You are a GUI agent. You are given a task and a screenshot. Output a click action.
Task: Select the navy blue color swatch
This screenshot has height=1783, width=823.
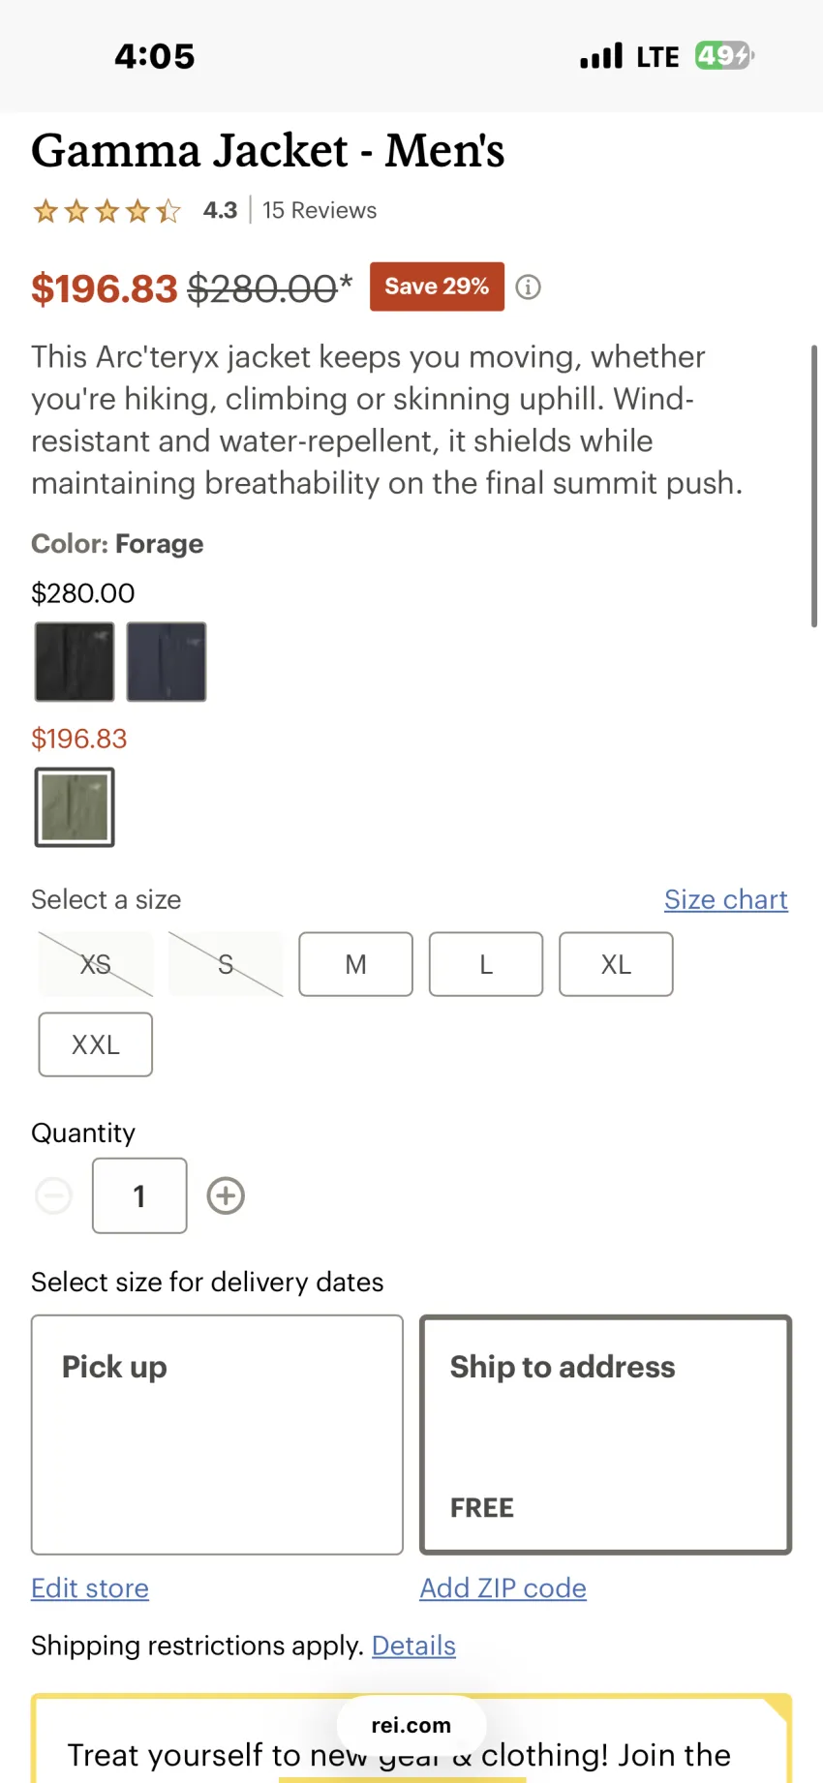167,662
